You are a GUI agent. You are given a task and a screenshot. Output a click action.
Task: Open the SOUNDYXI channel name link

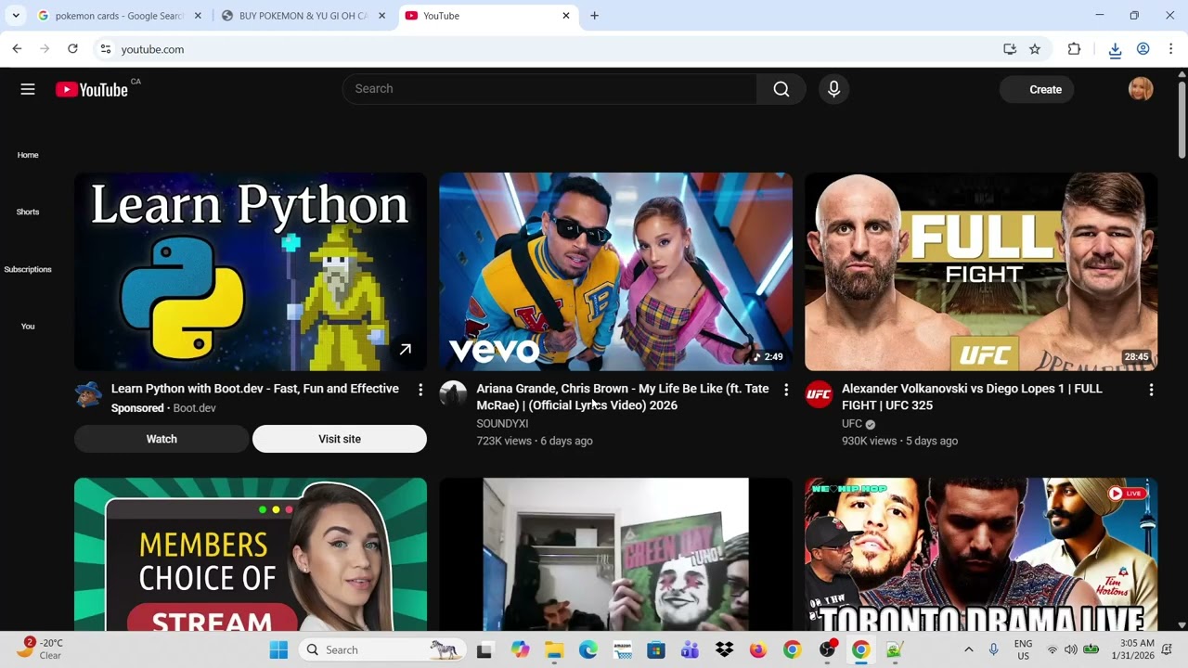(x=502, y=424)
